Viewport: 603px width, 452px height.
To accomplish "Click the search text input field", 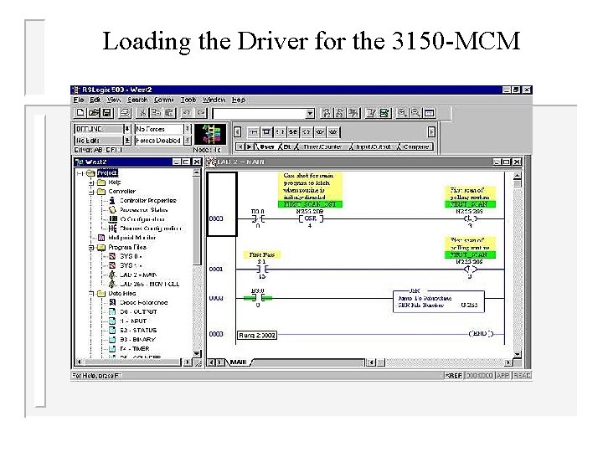I will tap(260, 113).
